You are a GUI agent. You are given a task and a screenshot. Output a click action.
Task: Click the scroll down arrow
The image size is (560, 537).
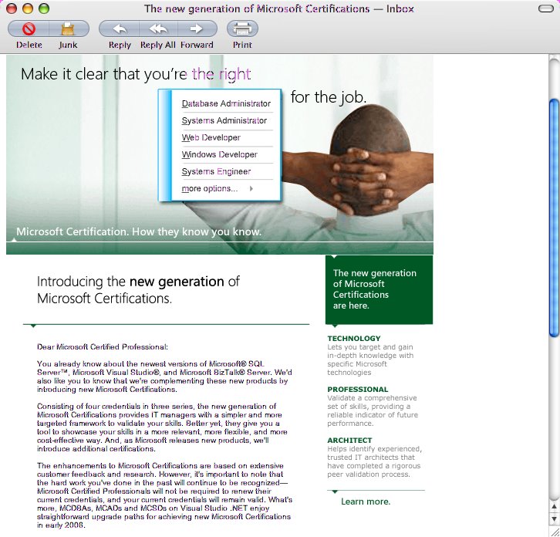pyautogui.click(x=554, y=518)
